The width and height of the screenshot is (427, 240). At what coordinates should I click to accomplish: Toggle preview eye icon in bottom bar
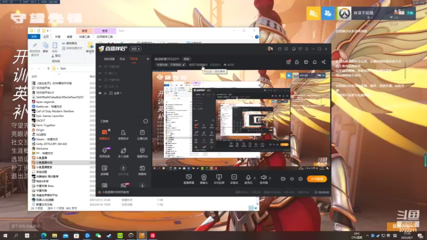point(291,179)
